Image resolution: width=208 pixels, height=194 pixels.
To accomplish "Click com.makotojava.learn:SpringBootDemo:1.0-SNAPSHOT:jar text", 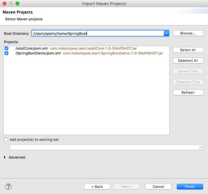I will (113, 53).
